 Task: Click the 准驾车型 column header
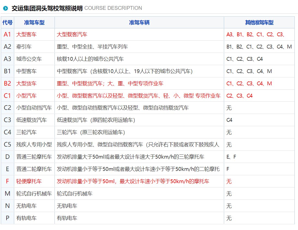point(34,22)
